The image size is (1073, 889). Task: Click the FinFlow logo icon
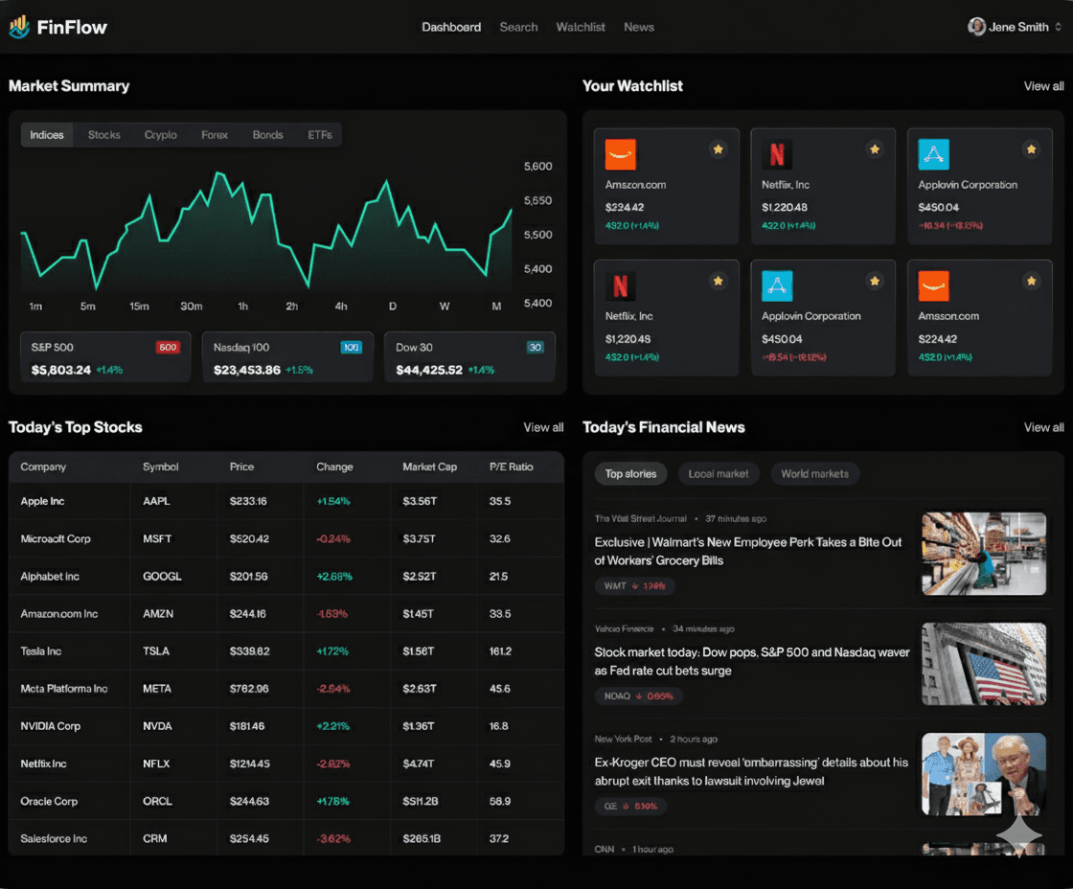click(19, 27)
